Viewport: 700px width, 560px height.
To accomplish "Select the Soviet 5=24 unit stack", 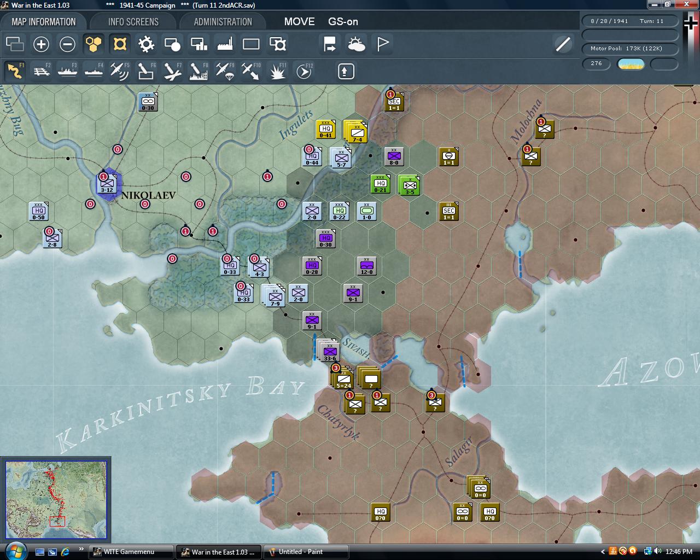I will point(343,378).
